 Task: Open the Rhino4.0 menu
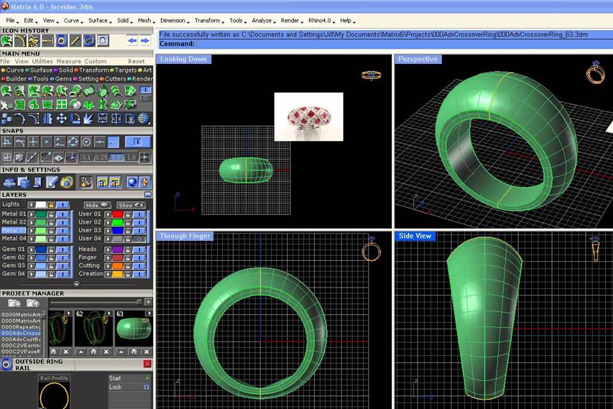(x=321, y=20)
